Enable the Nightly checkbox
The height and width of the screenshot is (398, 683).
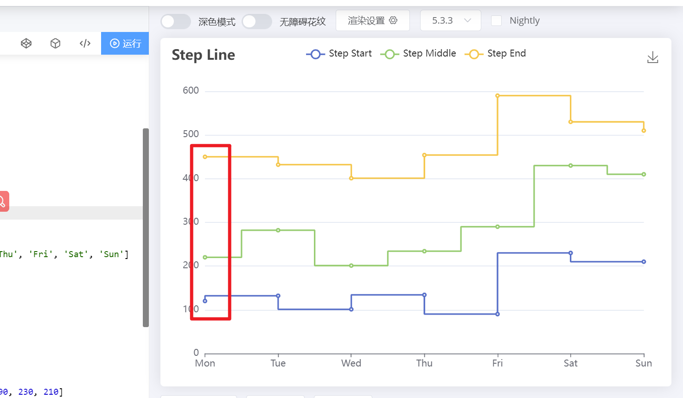(x=496, y=20)
